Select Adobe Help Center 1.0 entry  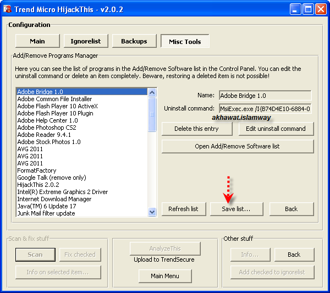pyautogui.click(x=82, y=120)
